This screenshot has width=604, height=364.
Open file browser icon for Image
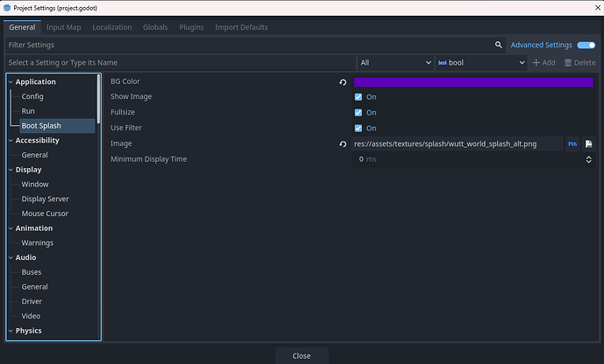coord(589,143)
